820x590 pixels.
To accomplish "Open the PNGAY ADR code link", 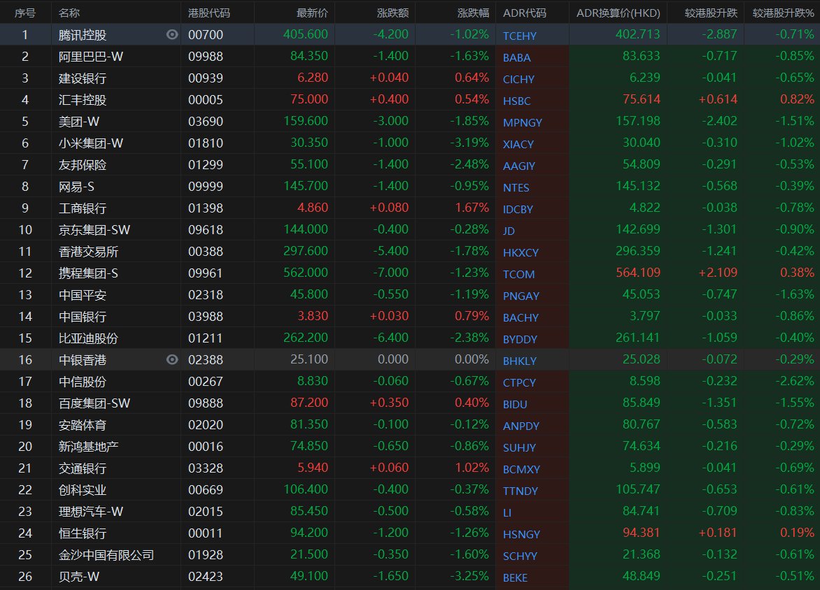I will tap(521, 296).
